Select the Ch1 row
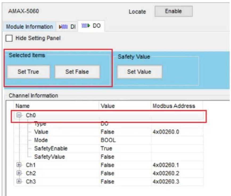 pos(109,165)
